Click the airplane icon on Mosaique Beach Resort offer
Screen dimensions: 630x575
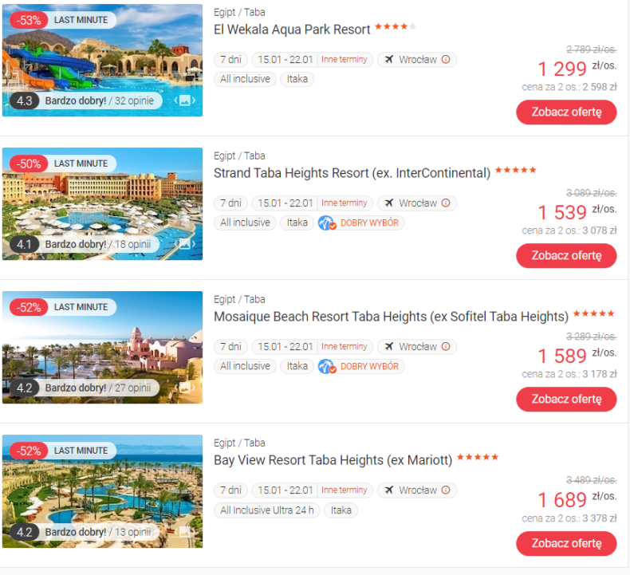[x=389, y=346]
